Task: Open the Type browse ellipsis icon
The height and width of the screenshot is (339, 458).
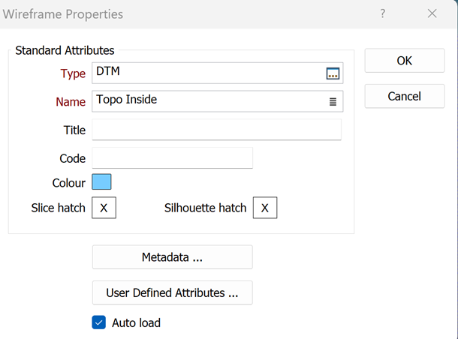Action: click(x=333, y=73)
